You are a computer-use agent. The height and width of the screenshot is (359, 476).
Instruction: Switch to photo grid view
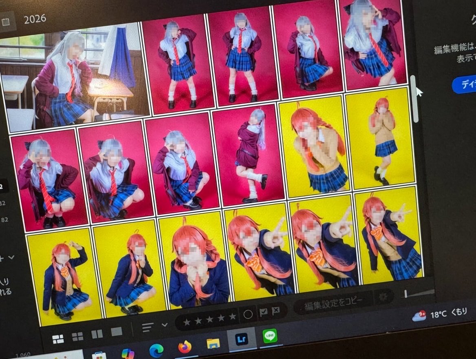point(58,339)
